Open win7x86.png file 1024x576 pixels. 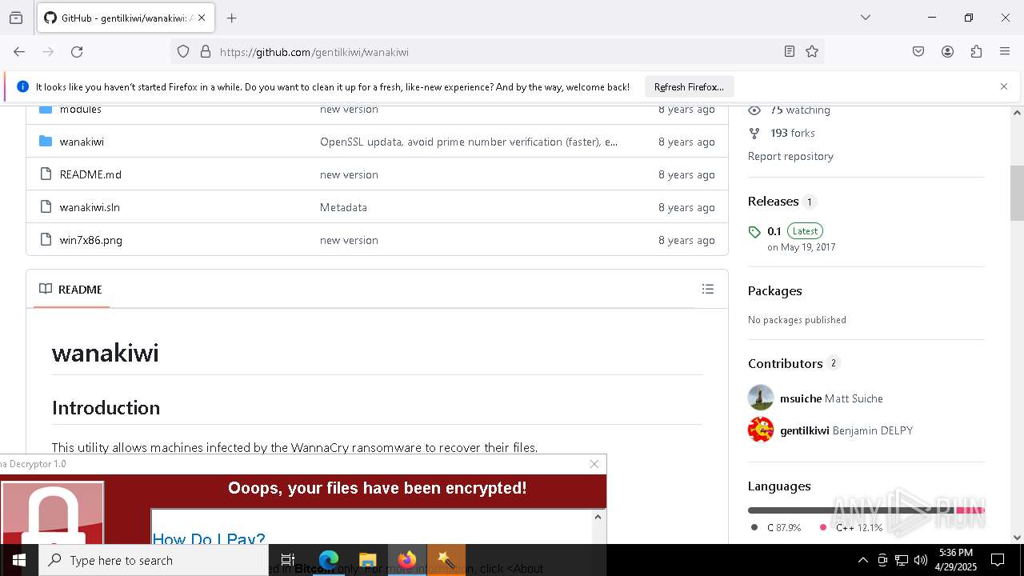pos(90,240)
